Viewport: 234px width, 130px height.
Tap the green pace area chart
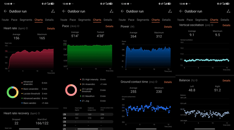pos(90,56)
